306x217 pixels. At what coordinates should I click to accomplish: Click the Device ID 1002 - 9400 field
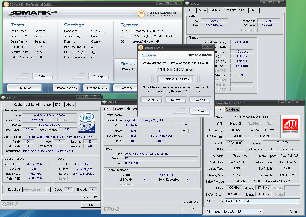(235, 143)
